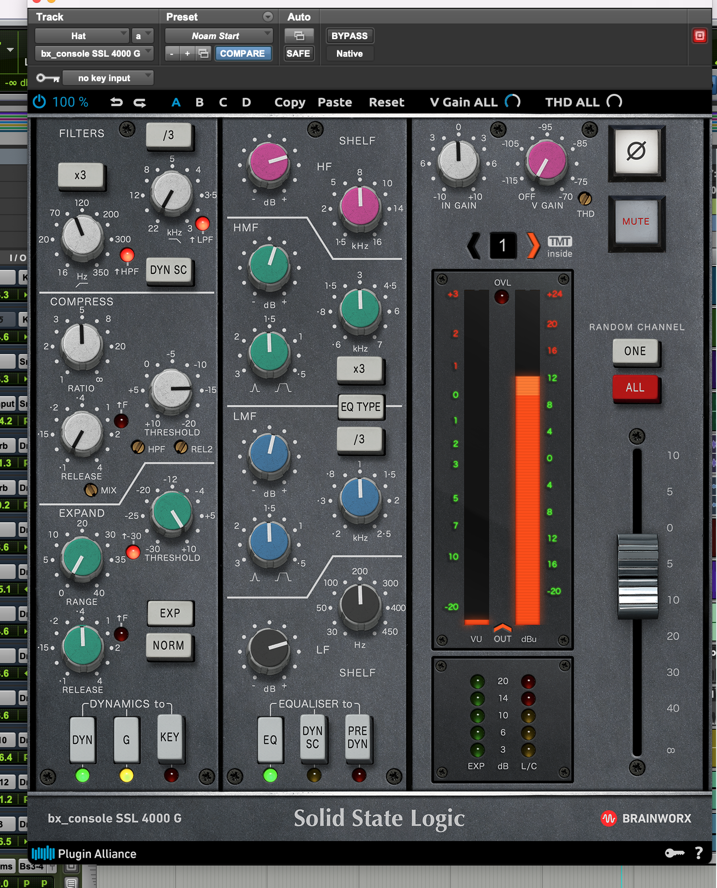
Task: Click the preset copy settings icon
Action: click(203, 53)
